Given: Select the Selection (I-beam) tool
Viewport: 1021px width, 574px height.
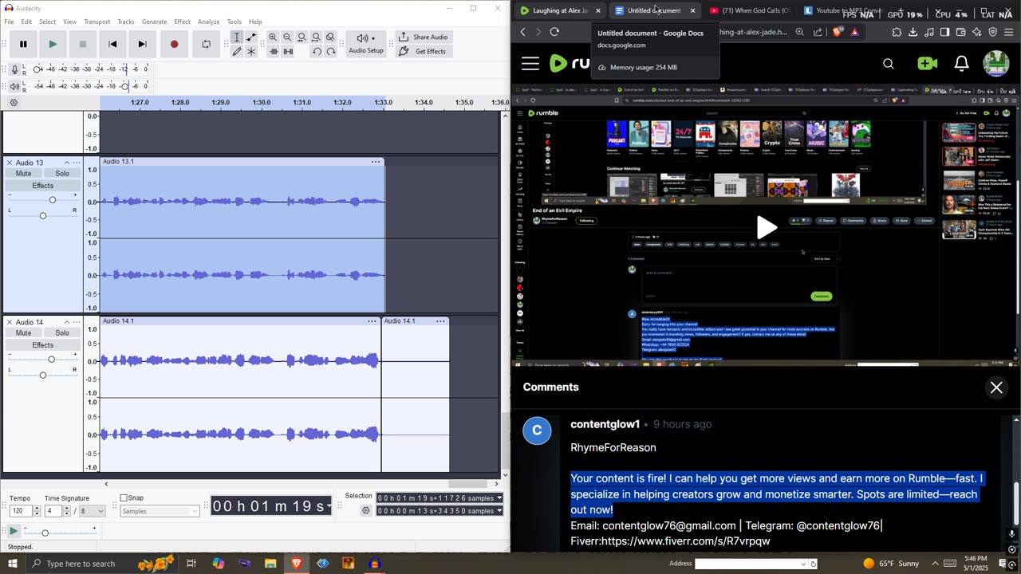Looking at the screenshot, I should (x=237, y=37).
